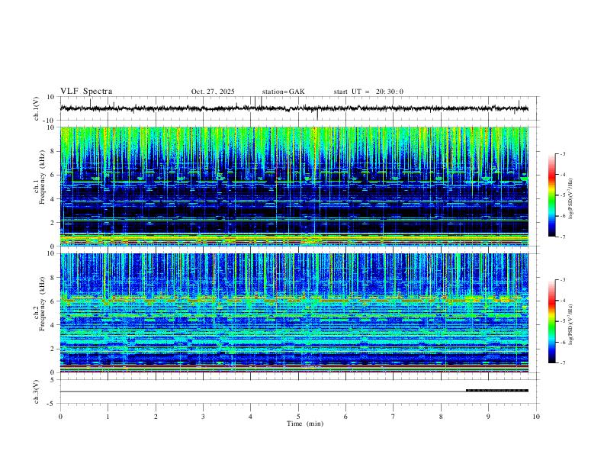
Task: Click the "8" kHz tick on ch.2 axis
Action: pyautogui.click(x=53, y=278)
